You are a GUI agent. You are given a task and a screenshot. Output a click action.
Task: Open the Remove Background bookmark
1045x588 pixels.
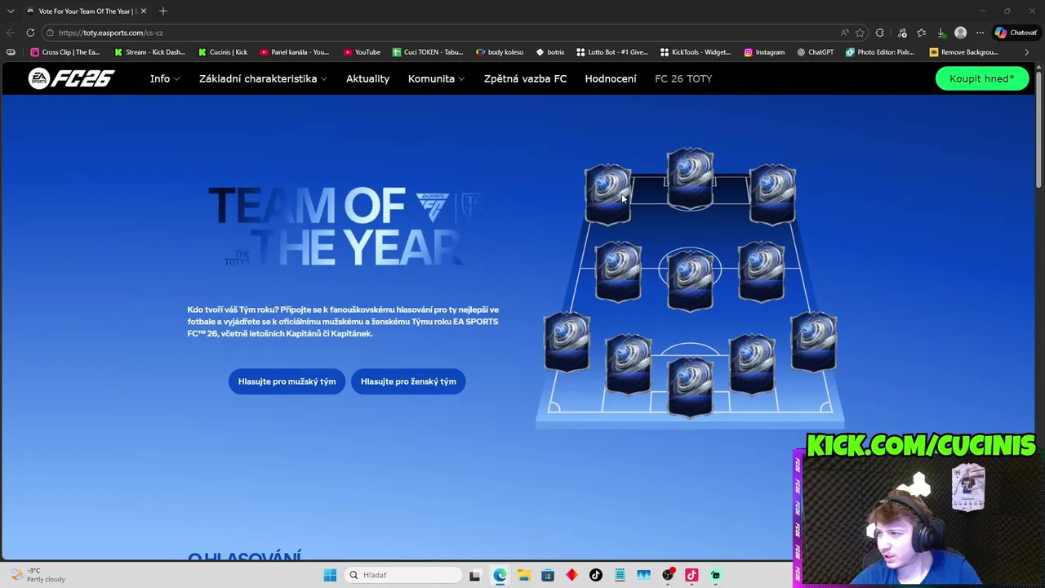pos(964,52)
